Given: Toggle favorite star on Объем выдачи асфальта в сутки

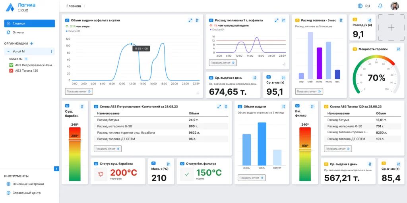Looking at the screenshot, I should tap(67, 20).
